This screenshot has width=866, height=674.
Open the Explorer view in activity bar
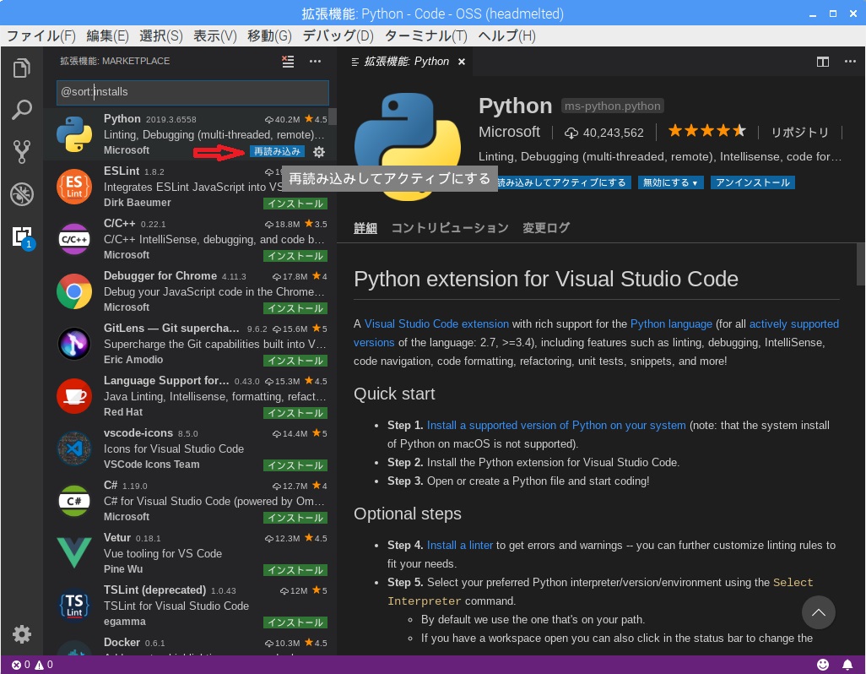click(22, 68)
